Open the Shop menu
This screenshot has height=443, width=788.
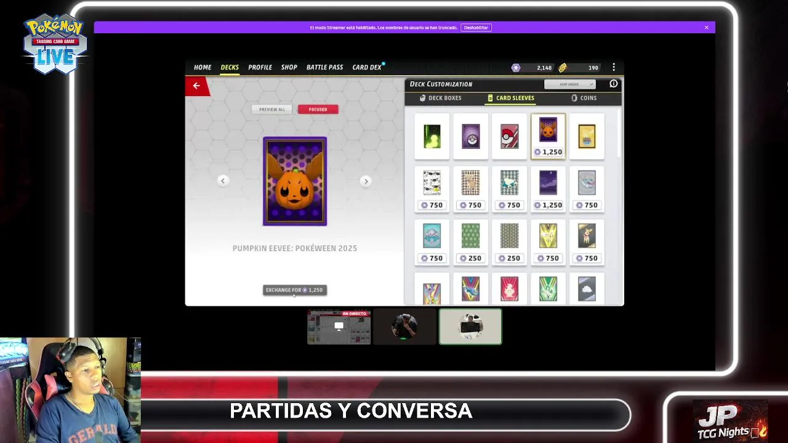click(289, 67)
